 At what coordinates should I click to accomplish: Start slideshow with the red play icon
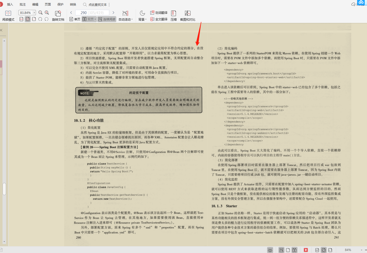(306, 250)
